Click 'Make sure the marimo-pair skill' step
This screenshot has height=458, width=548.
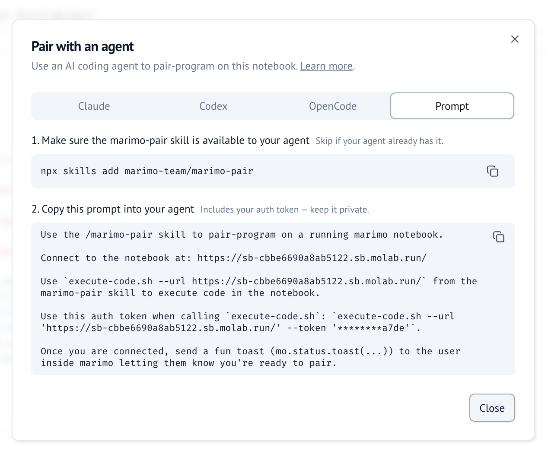[170, 140]
